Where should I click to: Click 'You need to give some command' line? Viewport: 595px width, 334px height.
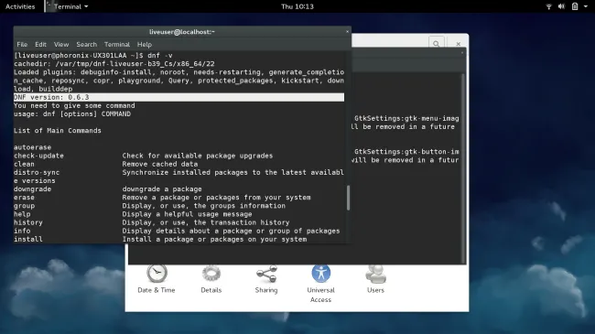(x=74, y=105)
